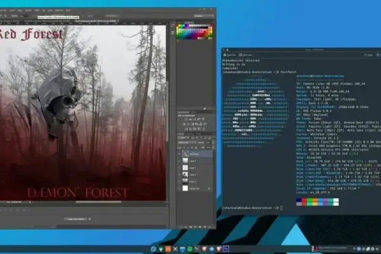Viewport: 381px width, 254px height.
Task: Open the Layers panel flyout menu
Action: coord(213,134)
